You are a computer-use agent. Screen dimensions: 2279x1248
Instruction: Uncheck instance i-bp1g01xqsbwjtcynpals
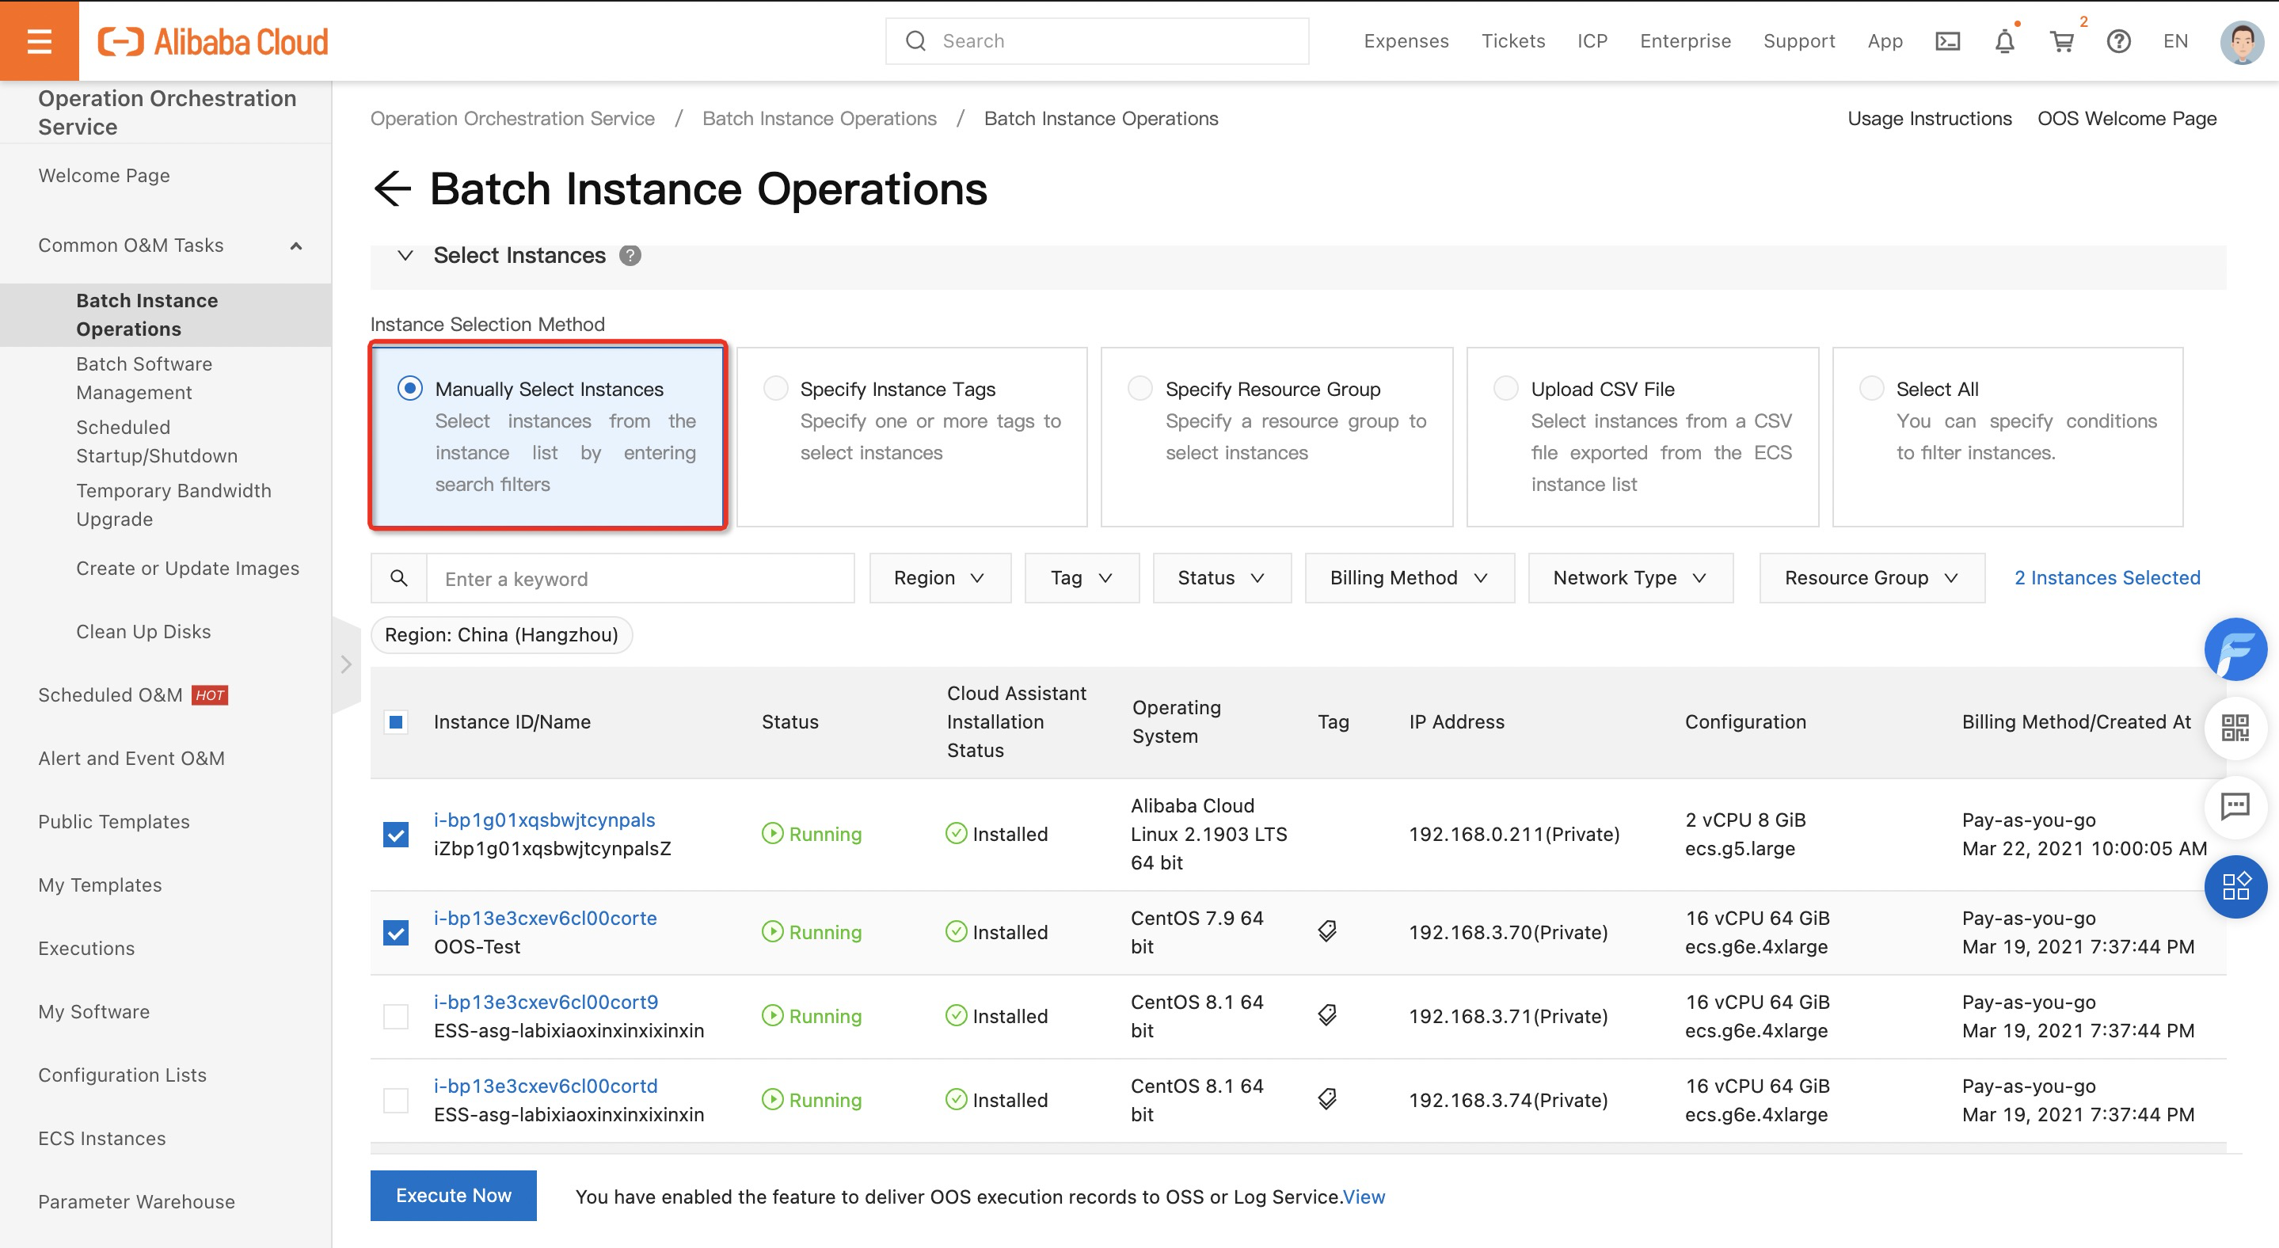(x=395, y=834)
